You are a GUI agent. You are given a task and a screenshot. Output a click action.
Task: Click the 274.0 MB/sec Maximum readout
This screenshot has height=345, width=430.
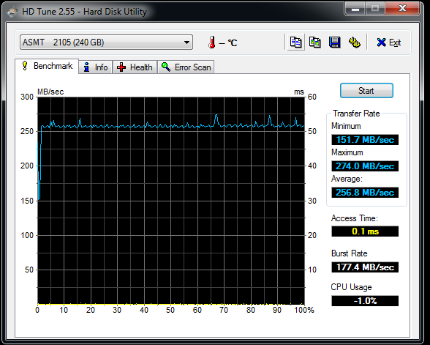pos(365,166)
